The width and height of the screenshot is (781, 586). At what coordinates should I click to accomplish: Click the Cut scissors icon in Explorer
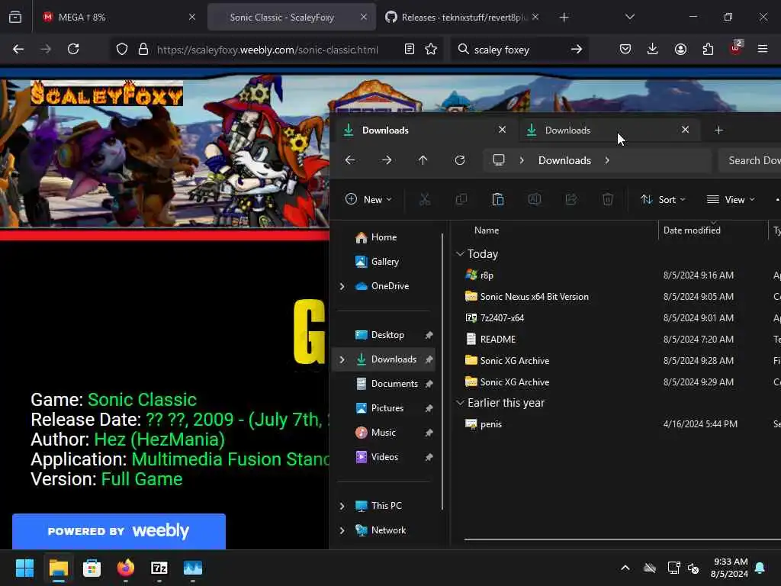tap(424, 199)
